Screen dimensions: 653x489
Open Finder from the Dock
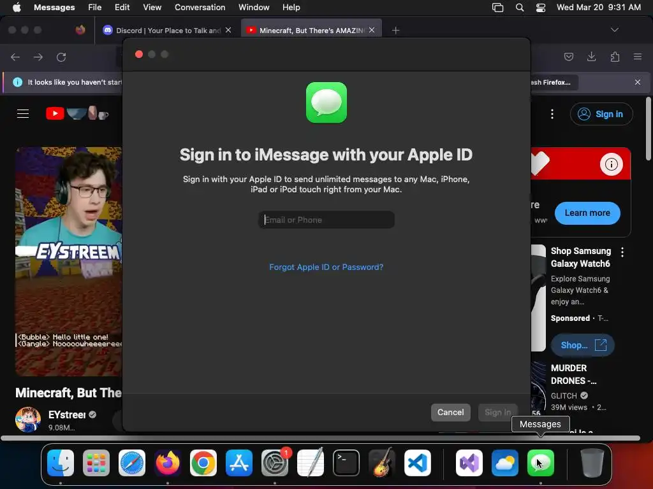coord(61,463)
